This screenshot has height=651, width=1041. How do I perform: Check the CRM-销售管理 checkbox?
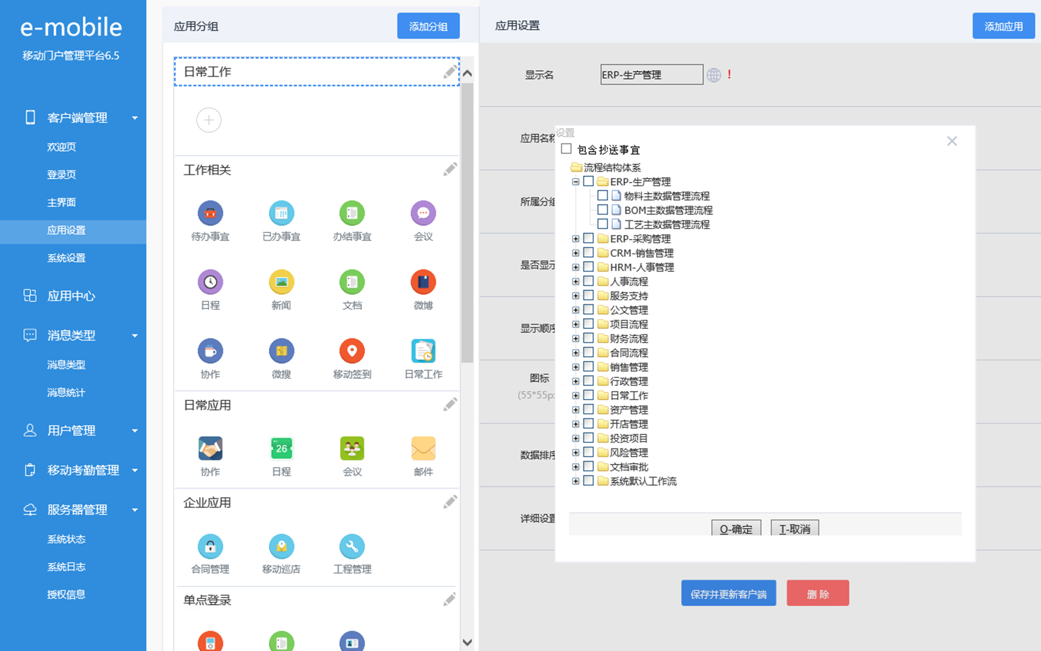588,252
